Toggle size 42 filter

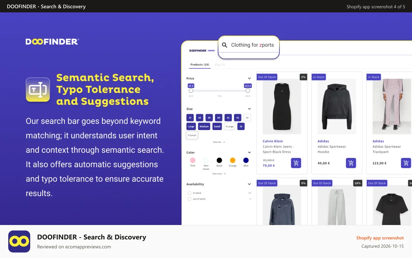[238, 118]
